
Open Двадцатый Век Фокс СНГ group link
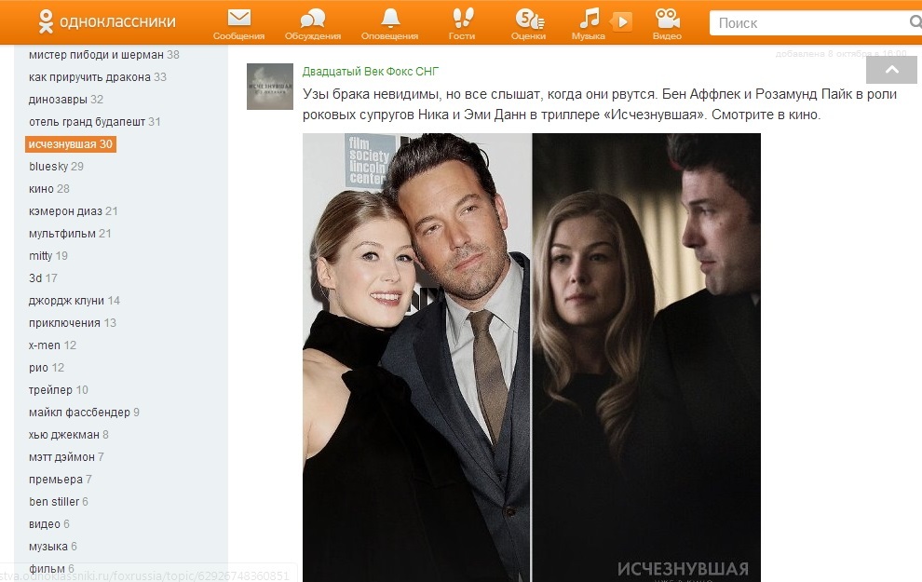tap(371, 72)
